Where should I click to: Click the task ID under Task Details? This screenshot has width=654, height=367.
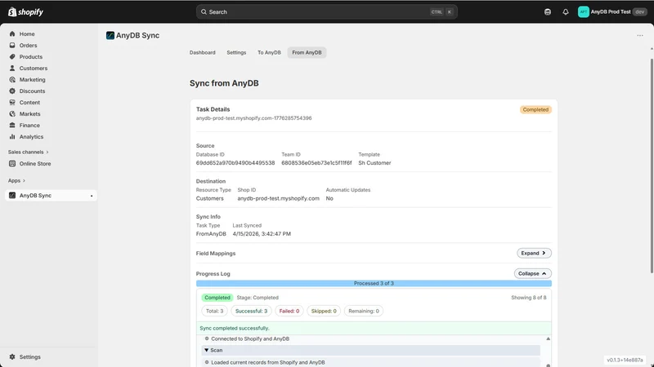(253, 118)
